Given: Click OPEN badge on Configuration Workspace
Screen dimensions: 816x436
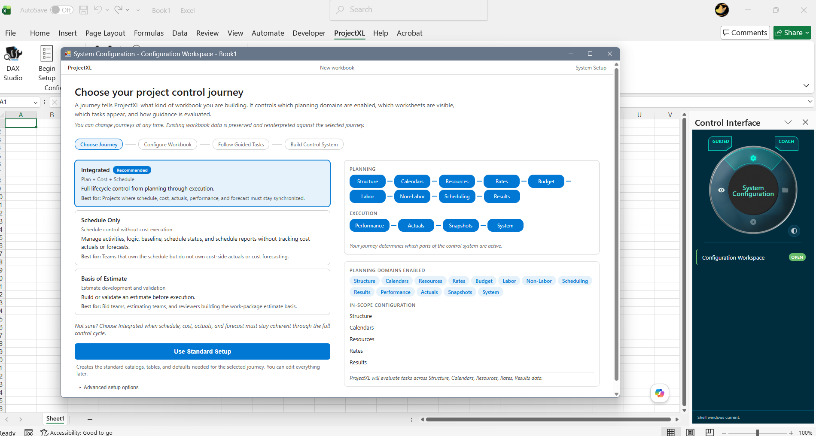Looking at the screenshot, I should point(797,257).
